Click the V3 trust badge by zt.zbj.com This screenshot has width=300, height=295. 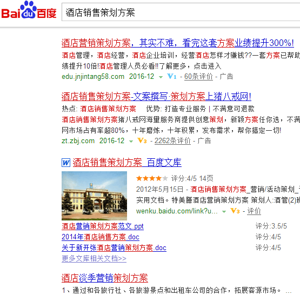pyautogui.click(x=142, y=141)
